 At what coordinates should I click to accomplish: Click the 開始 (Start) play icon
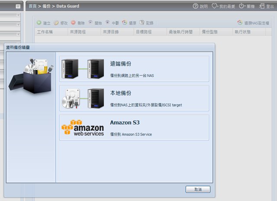click(x=90, y=23)
